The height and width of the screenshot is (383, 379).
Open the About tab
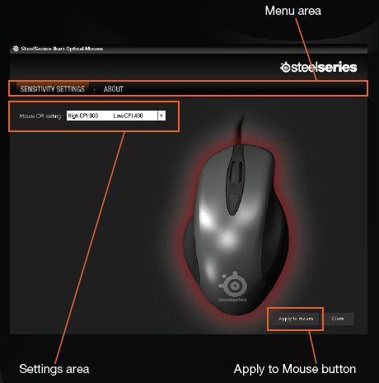[114, 89]
